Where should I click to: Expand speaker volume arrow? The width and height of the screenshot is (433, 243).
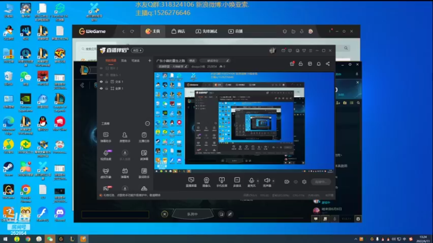tap(273, 181)
